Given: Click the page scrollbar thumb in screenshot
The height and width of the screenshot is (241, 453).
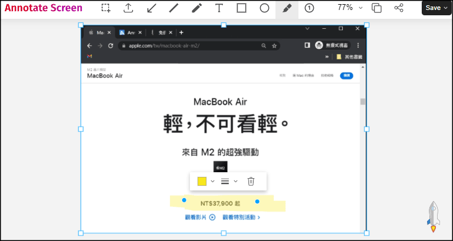Looking at the screenshot, I should [363, 101].
